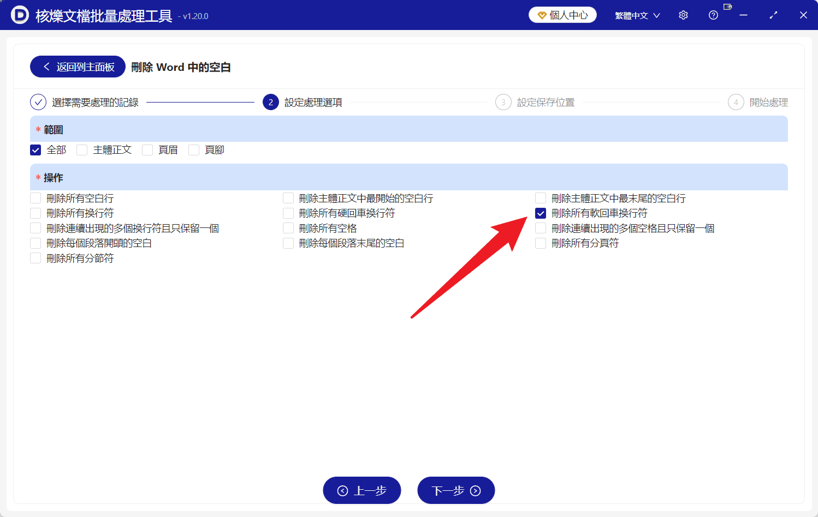The height and width of the screenshot is (517, 818).
Task: Click the maximize diagonal arrows icon
Action: 773,15
